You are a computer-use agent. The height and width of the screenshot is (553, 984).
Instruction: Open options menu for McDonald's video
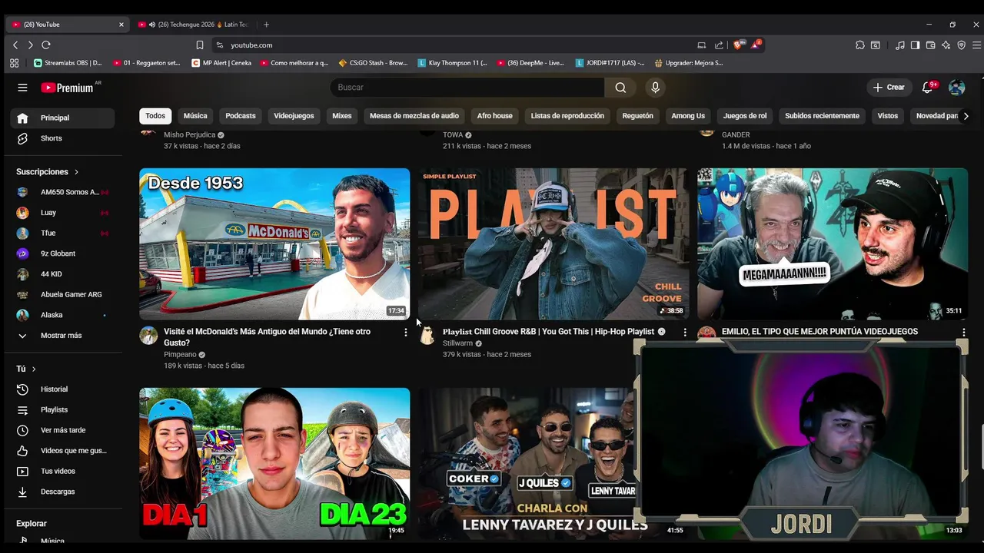click(x=406, y=333)
